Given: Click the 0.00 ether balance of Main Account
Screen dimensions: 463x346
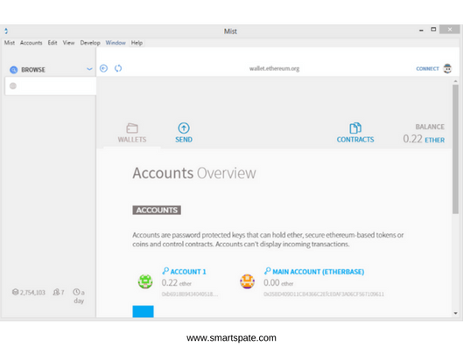Looking at the screenshot, I should tap(278, 283).
